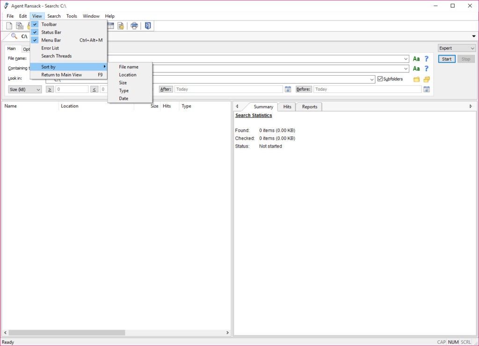Toggle the greater-than-or-equal size button
This screenshot has width=479, height=346.
click(50, 89)
